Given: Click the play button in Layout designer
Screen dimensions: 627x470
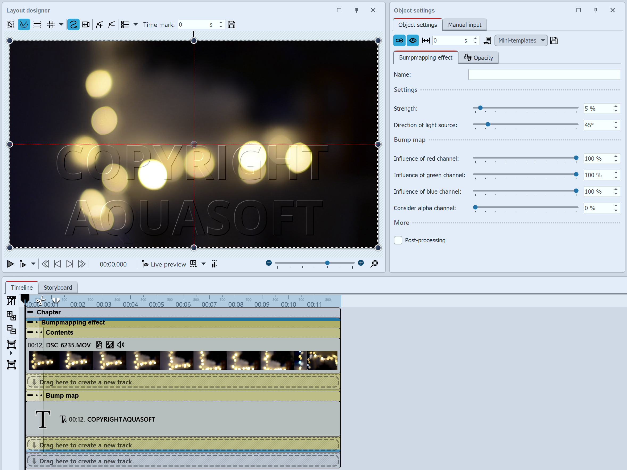Looking at the screenshot, I should (10, 264).
